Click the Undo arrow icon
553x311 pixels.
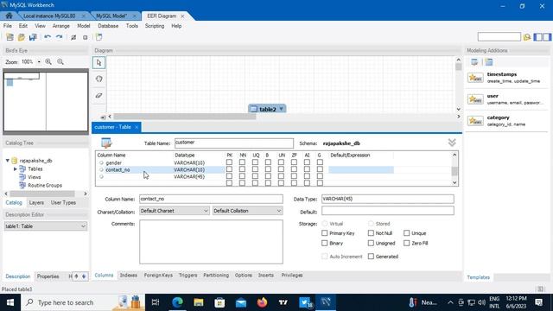click(48, 37)
